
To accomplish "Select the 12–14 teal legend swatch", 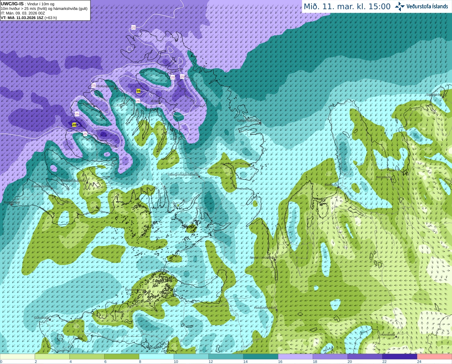I will coord(226,357).
